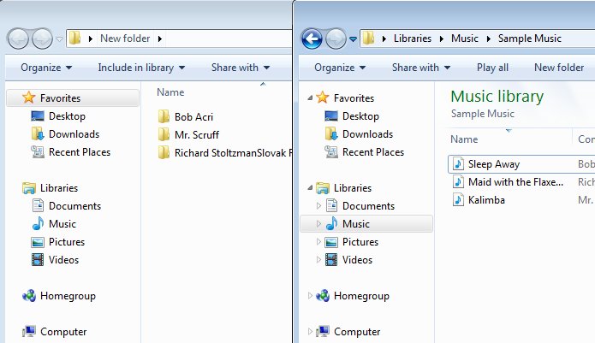Select Downloads in the Sample Music window sidebar
This screenshot has width=595, height=343.
click(367, 133)
